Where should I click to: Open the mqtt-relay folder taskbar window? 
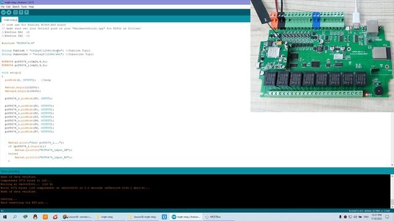tap(110, 217)
